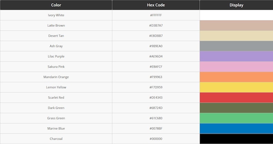Pick the Desert Tan display swatch

coord(237,36)
